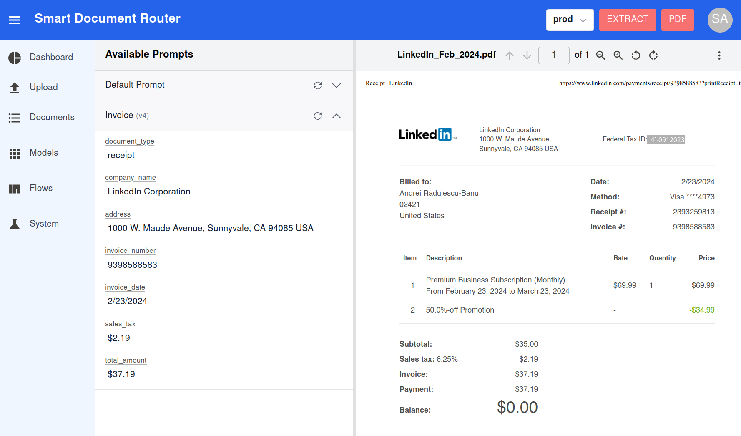Click the PDF page number field

coord(554,55)
